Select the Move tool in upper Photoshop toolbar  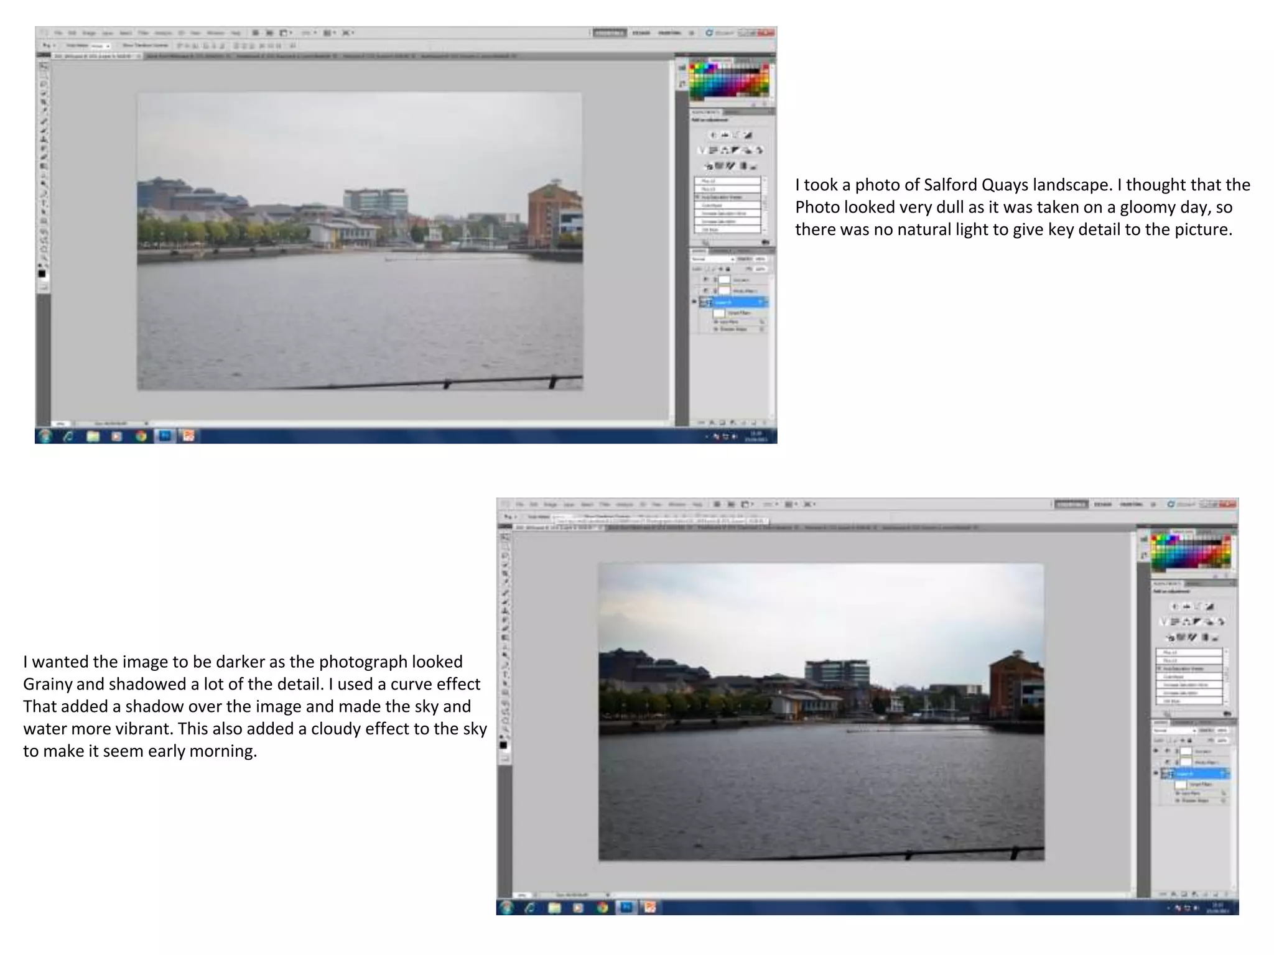(44, 66)
